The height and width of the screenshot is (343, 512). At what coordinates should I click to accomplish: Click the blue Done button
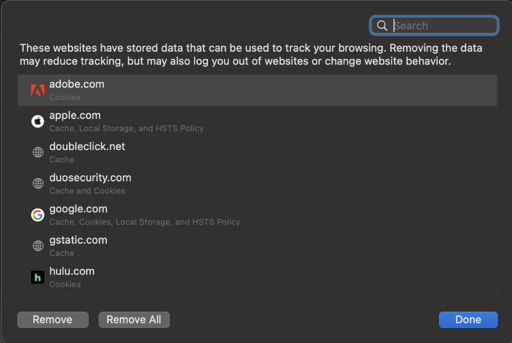click(468, 320)
